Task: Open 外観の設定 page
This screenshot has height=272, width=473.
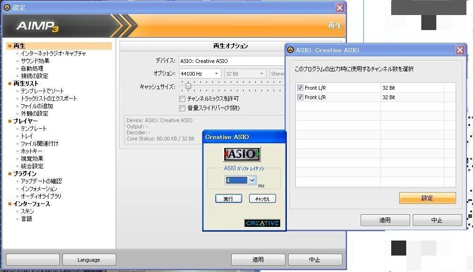Action: 34,114
